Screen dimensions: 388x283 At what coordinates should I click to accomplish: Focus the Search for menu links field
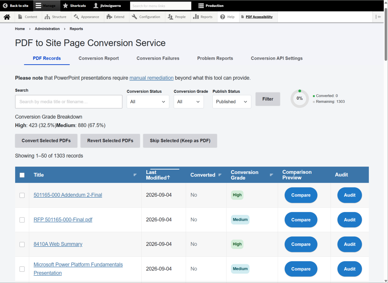(x=161, y=6)
